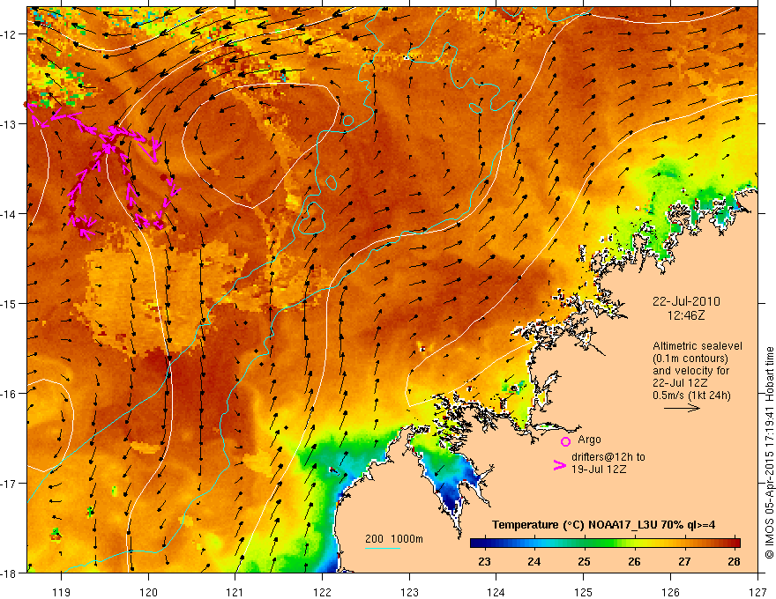
Task: Click the 'drifters@12h to' label
Action: tap(608, 456)
